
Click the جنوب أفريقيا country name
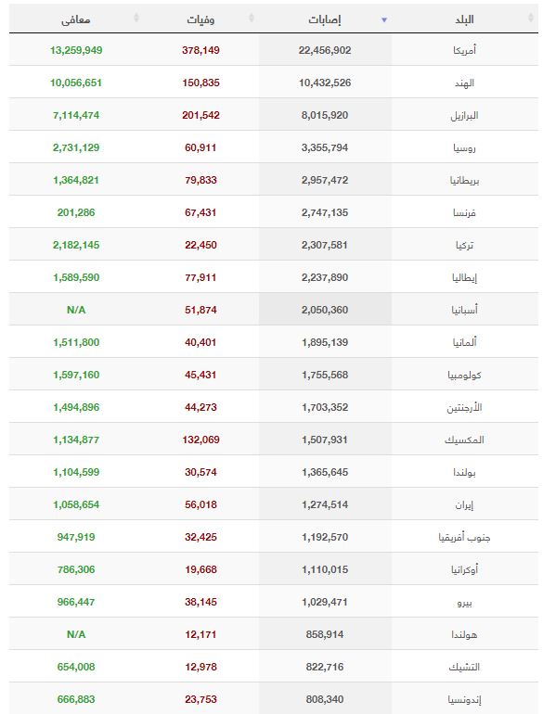pos(465,537)
